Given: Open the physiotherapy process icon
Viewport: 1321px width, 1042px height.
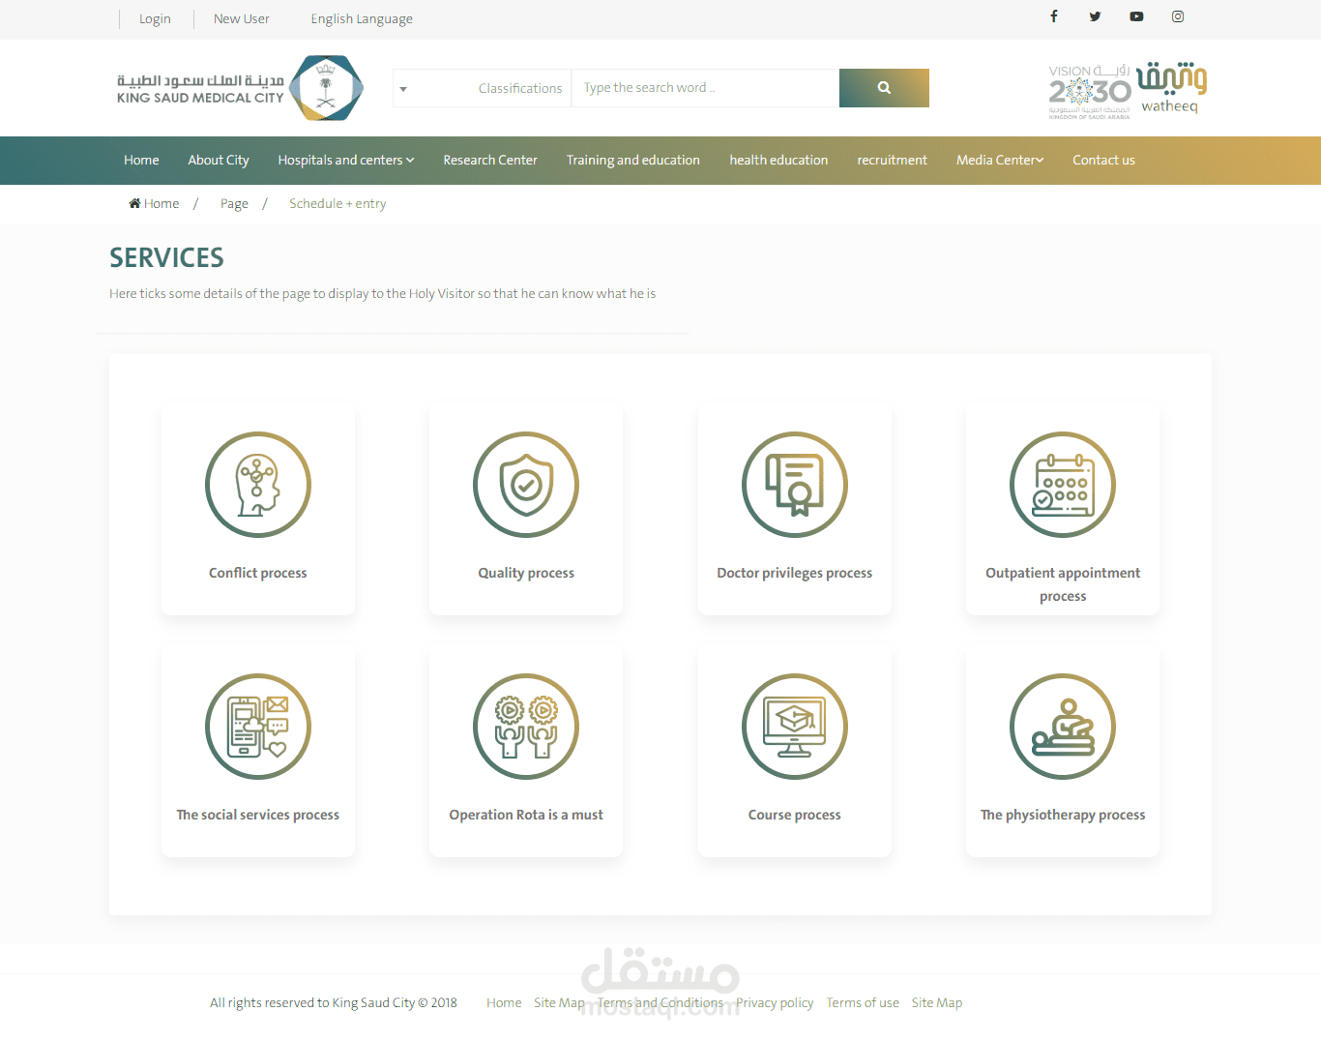Looking at the screenshot, I should point(1063,727).
